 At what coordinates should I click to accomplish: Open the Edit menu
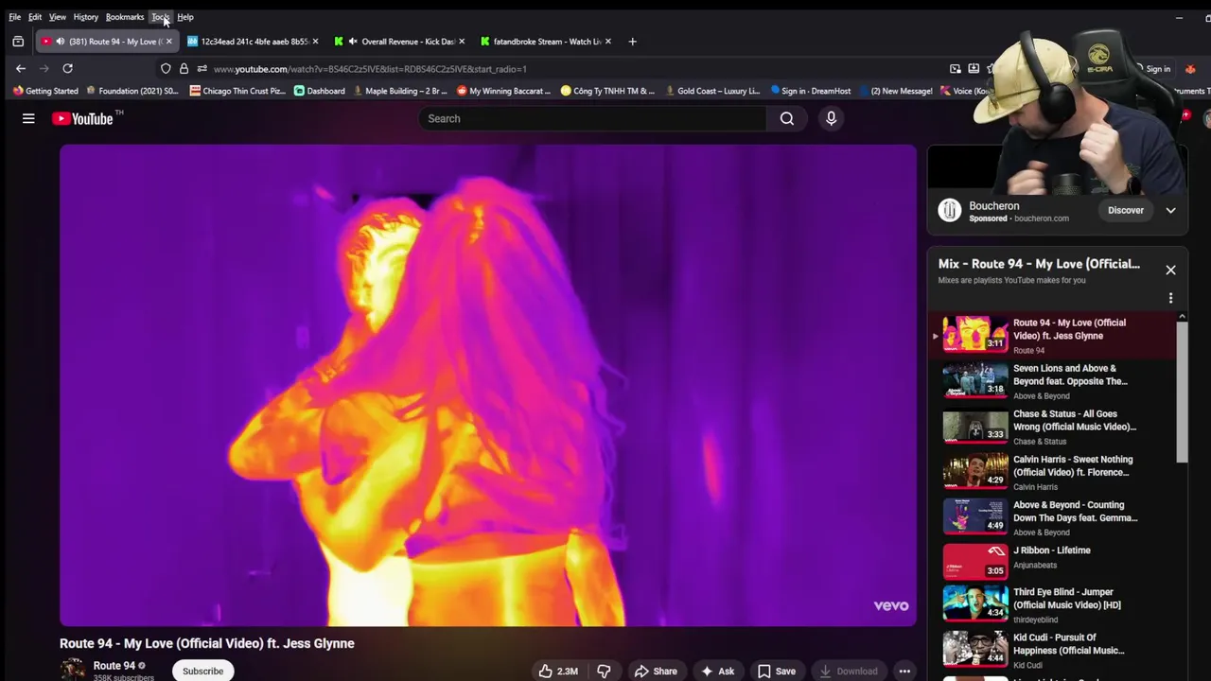35,17
